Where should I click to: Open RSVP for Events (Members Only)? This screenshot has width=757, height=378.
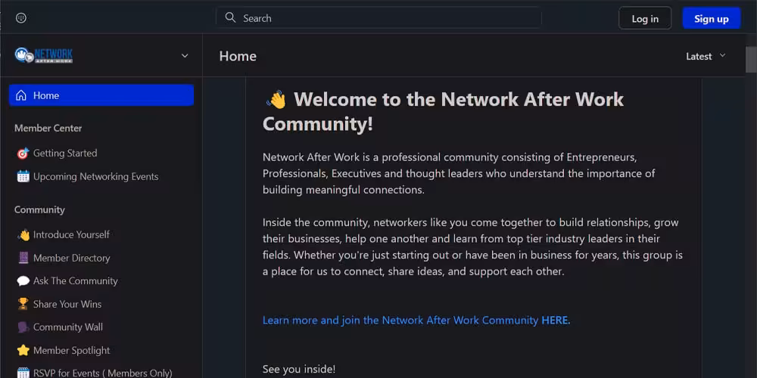click(x=102, y=373)
